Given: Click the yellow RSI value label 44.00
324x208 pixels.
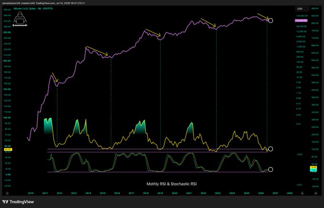Looking at the screenshot, I should click(8, 149).
